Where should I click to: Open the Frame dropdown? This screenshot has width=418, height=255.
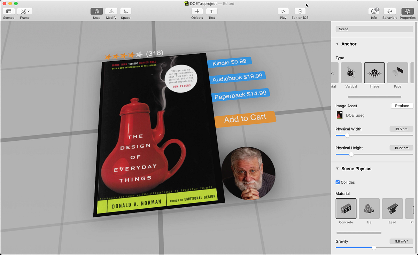tap(25, 11)
